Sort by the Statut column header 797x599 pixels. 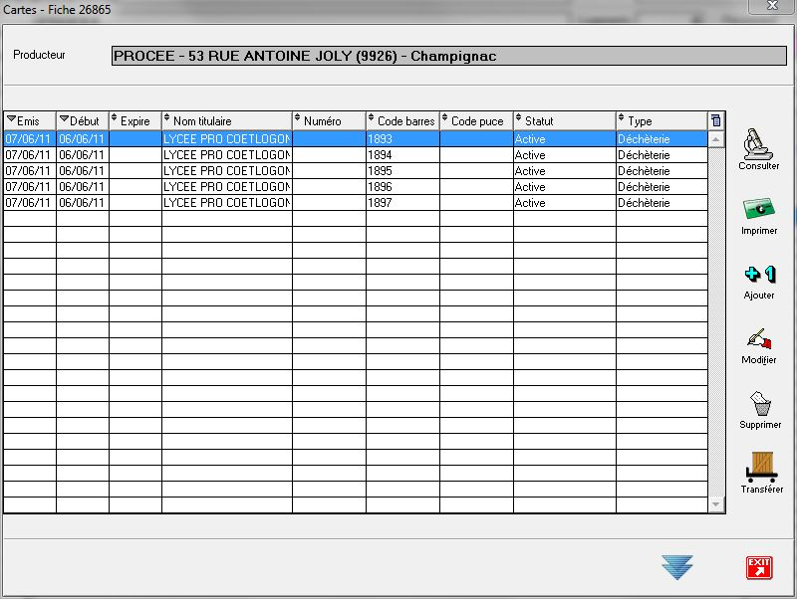565,121
